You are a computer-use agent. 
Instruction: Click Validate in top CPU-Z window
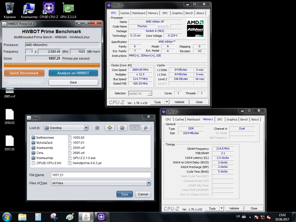click(x=179, y=102)
